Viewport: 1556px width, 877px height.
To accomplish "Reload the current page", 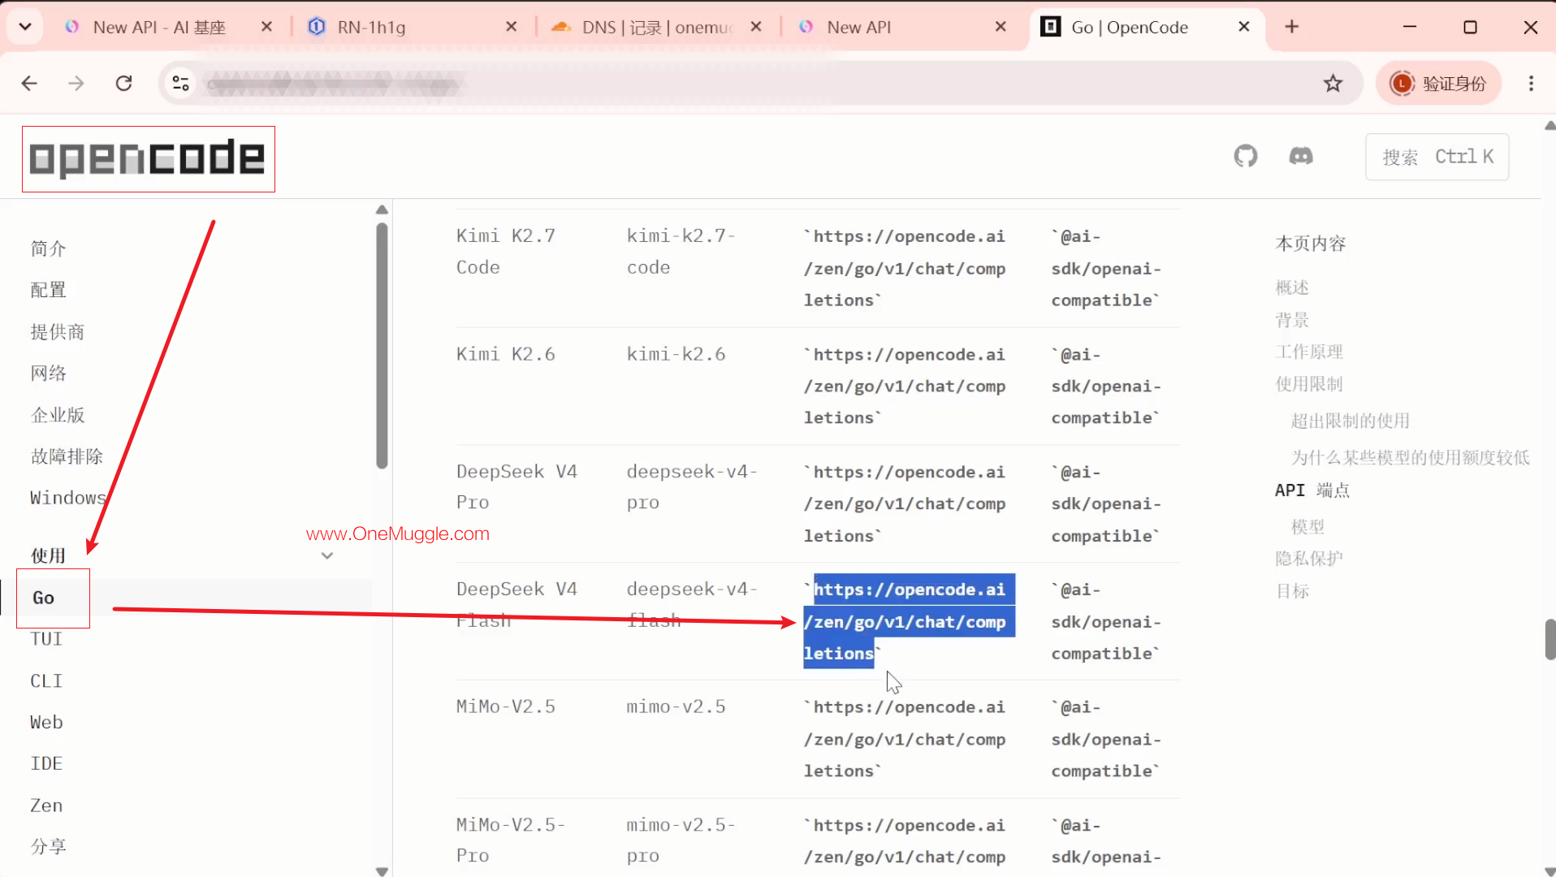I will 123,83.
